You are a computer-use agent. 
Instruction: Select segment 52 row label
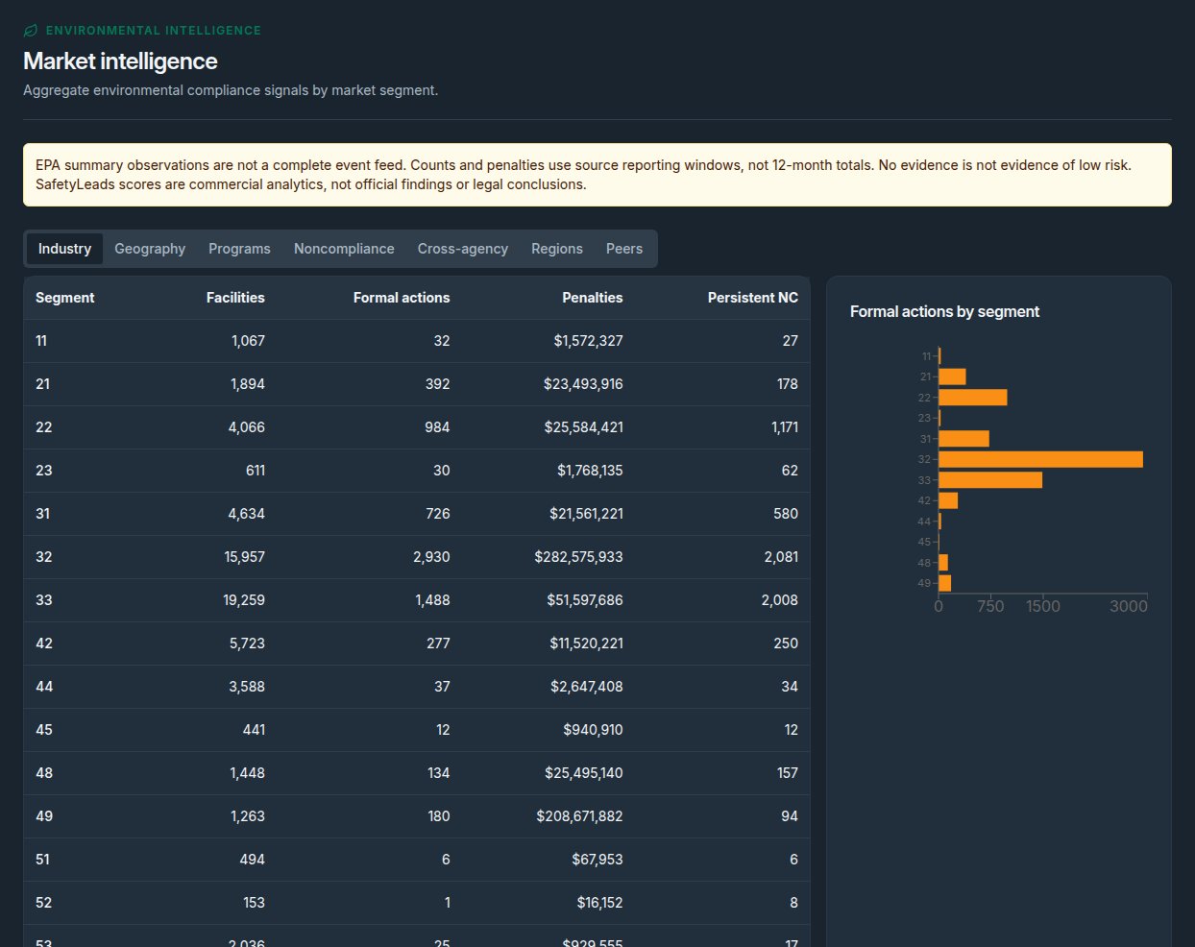point(44,903)
